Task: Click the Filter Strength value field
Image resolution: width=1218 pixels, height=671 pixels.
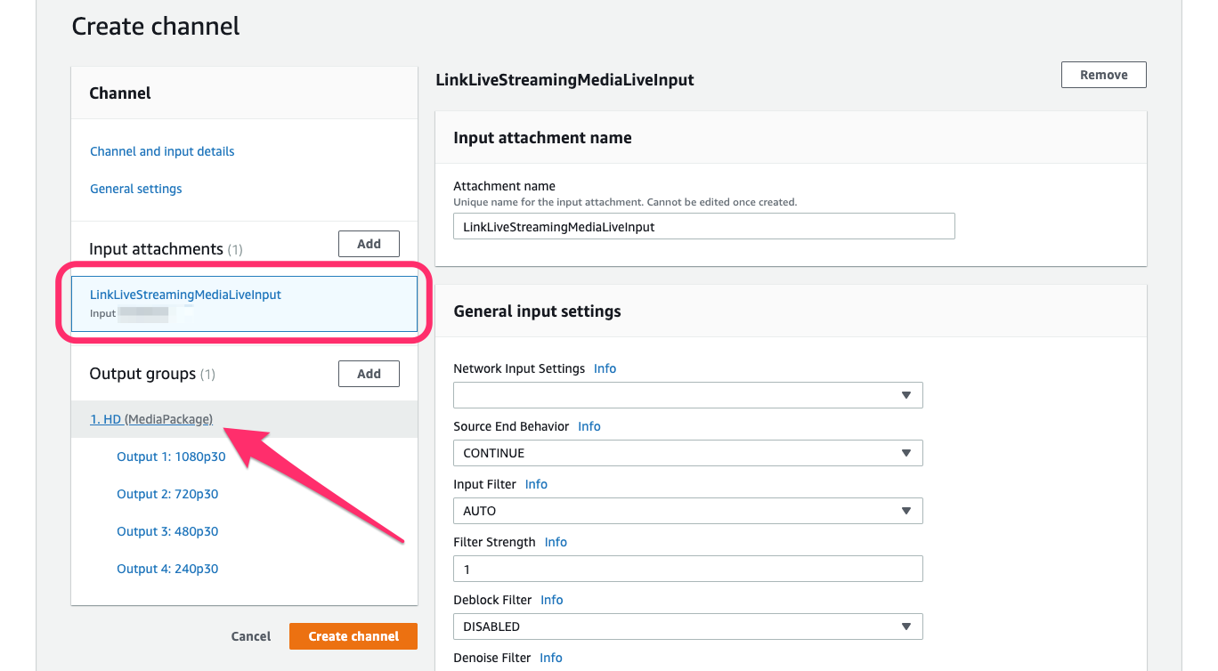Action: (x=686, y=568)
